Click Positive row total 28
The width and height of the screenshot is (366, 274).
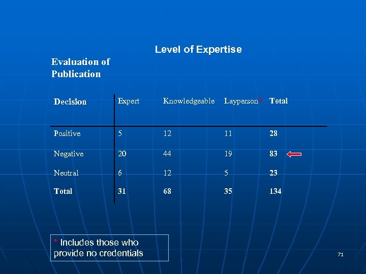[273, 133]
